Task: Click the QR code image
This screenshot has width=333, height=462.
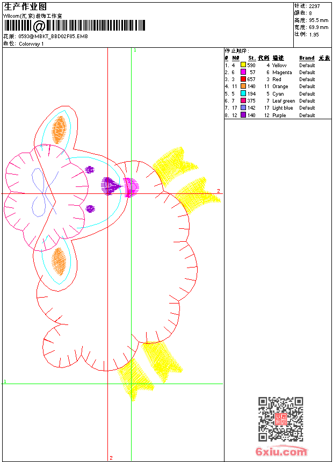Action: pos(281,418)
